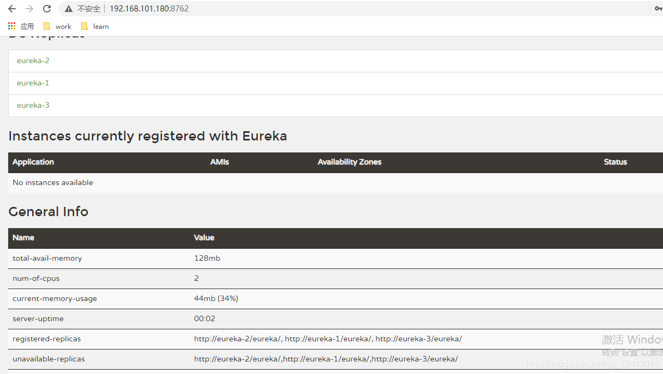The width and height of the screenshot is (663, 374).
Task: Open the learn bookmark folder
Action: click(95, 26)
